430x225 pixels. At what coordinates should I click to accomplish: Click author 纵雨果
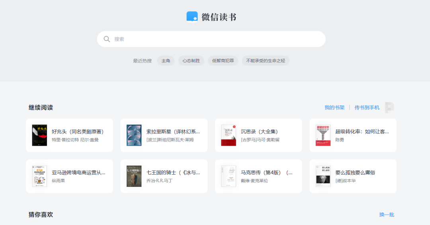(x=59, y=181)
